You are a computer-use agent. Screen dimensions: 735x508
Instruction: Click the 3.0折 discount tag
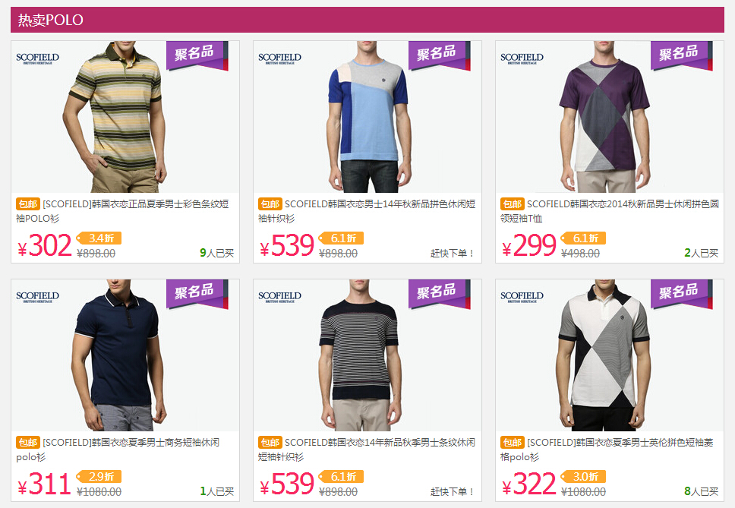click(x=583, y=477)
